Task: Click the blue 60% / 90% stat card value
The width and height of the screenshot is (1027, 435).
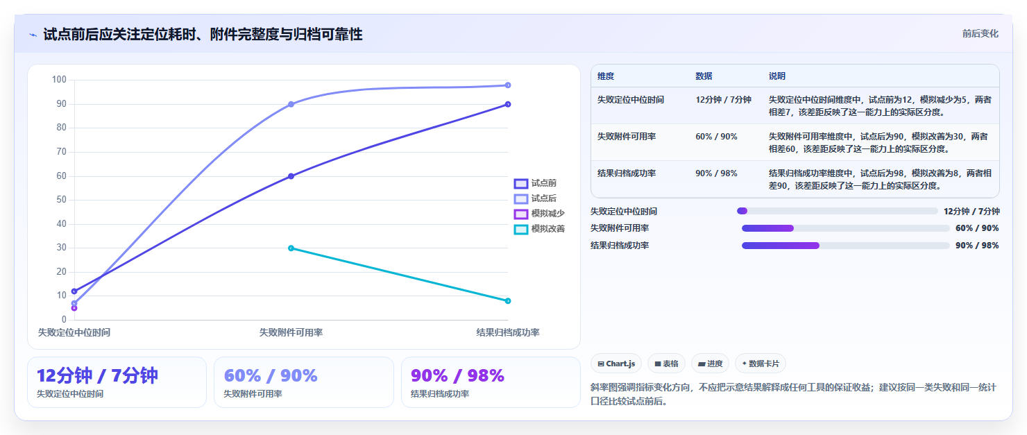Action: 271,376
